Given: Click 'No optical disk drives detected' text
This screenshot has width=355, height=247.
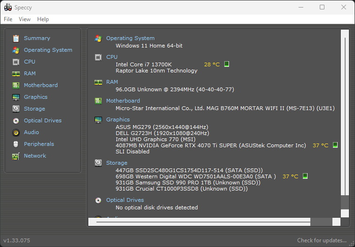Looking at the screenshot, I should (x=157, y=207).
